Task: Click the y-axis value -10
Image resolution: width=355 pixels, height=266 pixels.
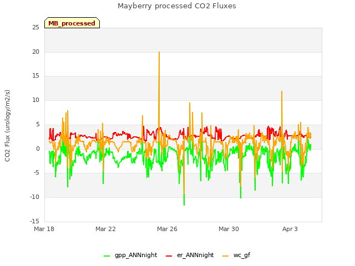Action: pyautogui.click(x=34, y=197)
